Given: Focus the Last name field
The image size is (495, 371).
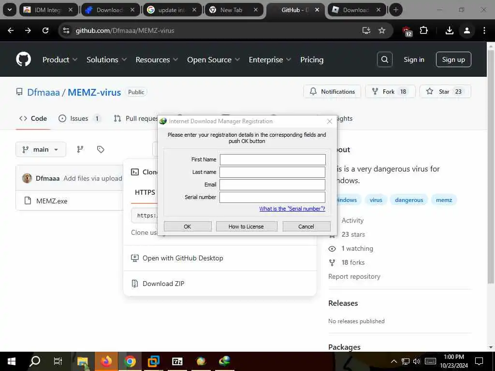Looking at the screenshot, I should point(273,172).
